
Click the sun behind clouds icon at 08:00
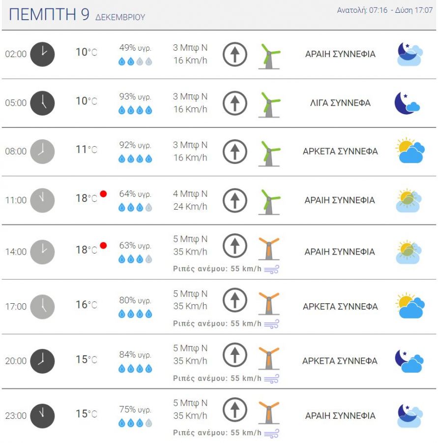tap(410, 151)
